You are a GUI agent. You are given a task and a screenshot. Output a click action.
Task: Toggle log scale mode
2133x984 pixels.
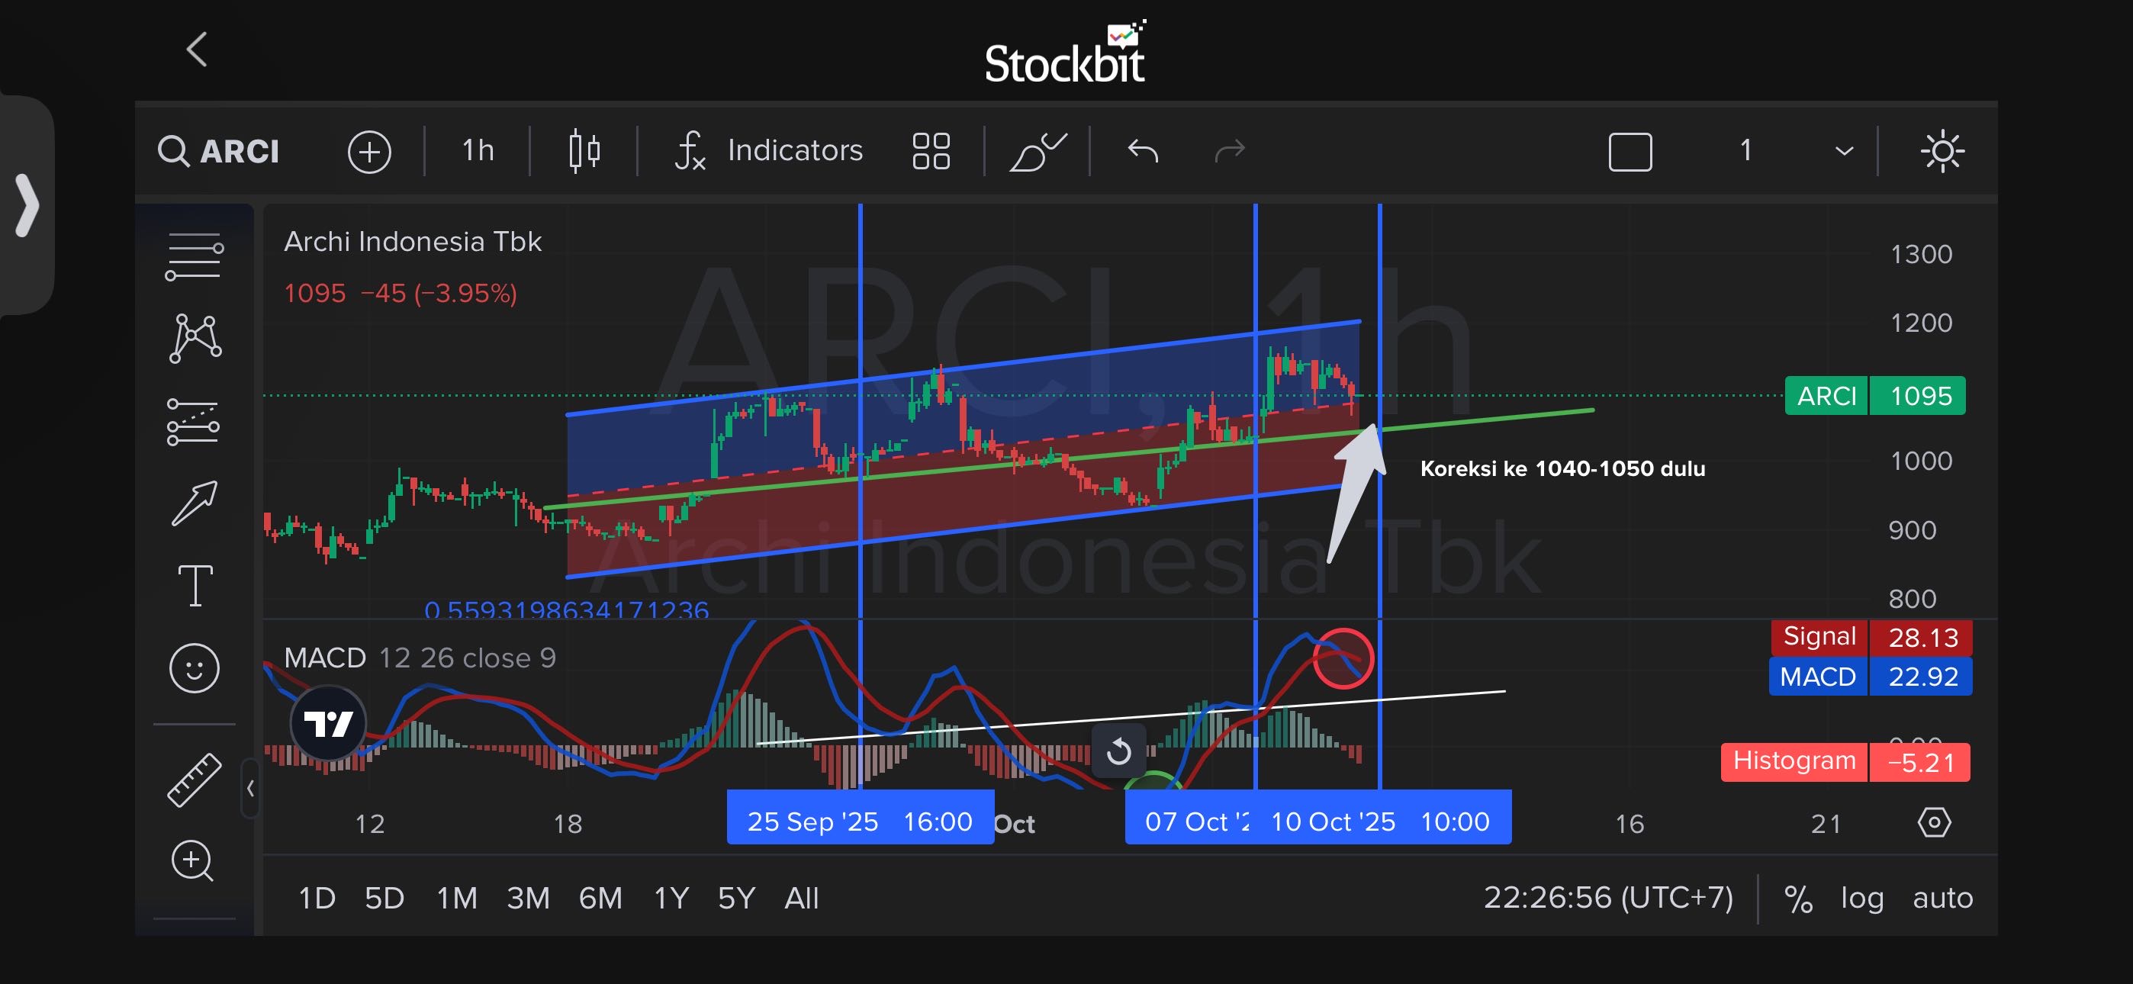click(x=1862, y=898)
